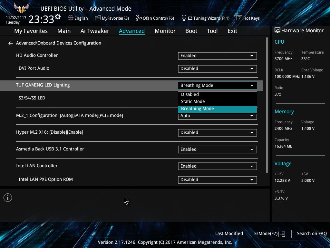This screenshot has height=248, width=330.
Task: Open DVI Port Audio dropdown
Action: tap(218, 68)
